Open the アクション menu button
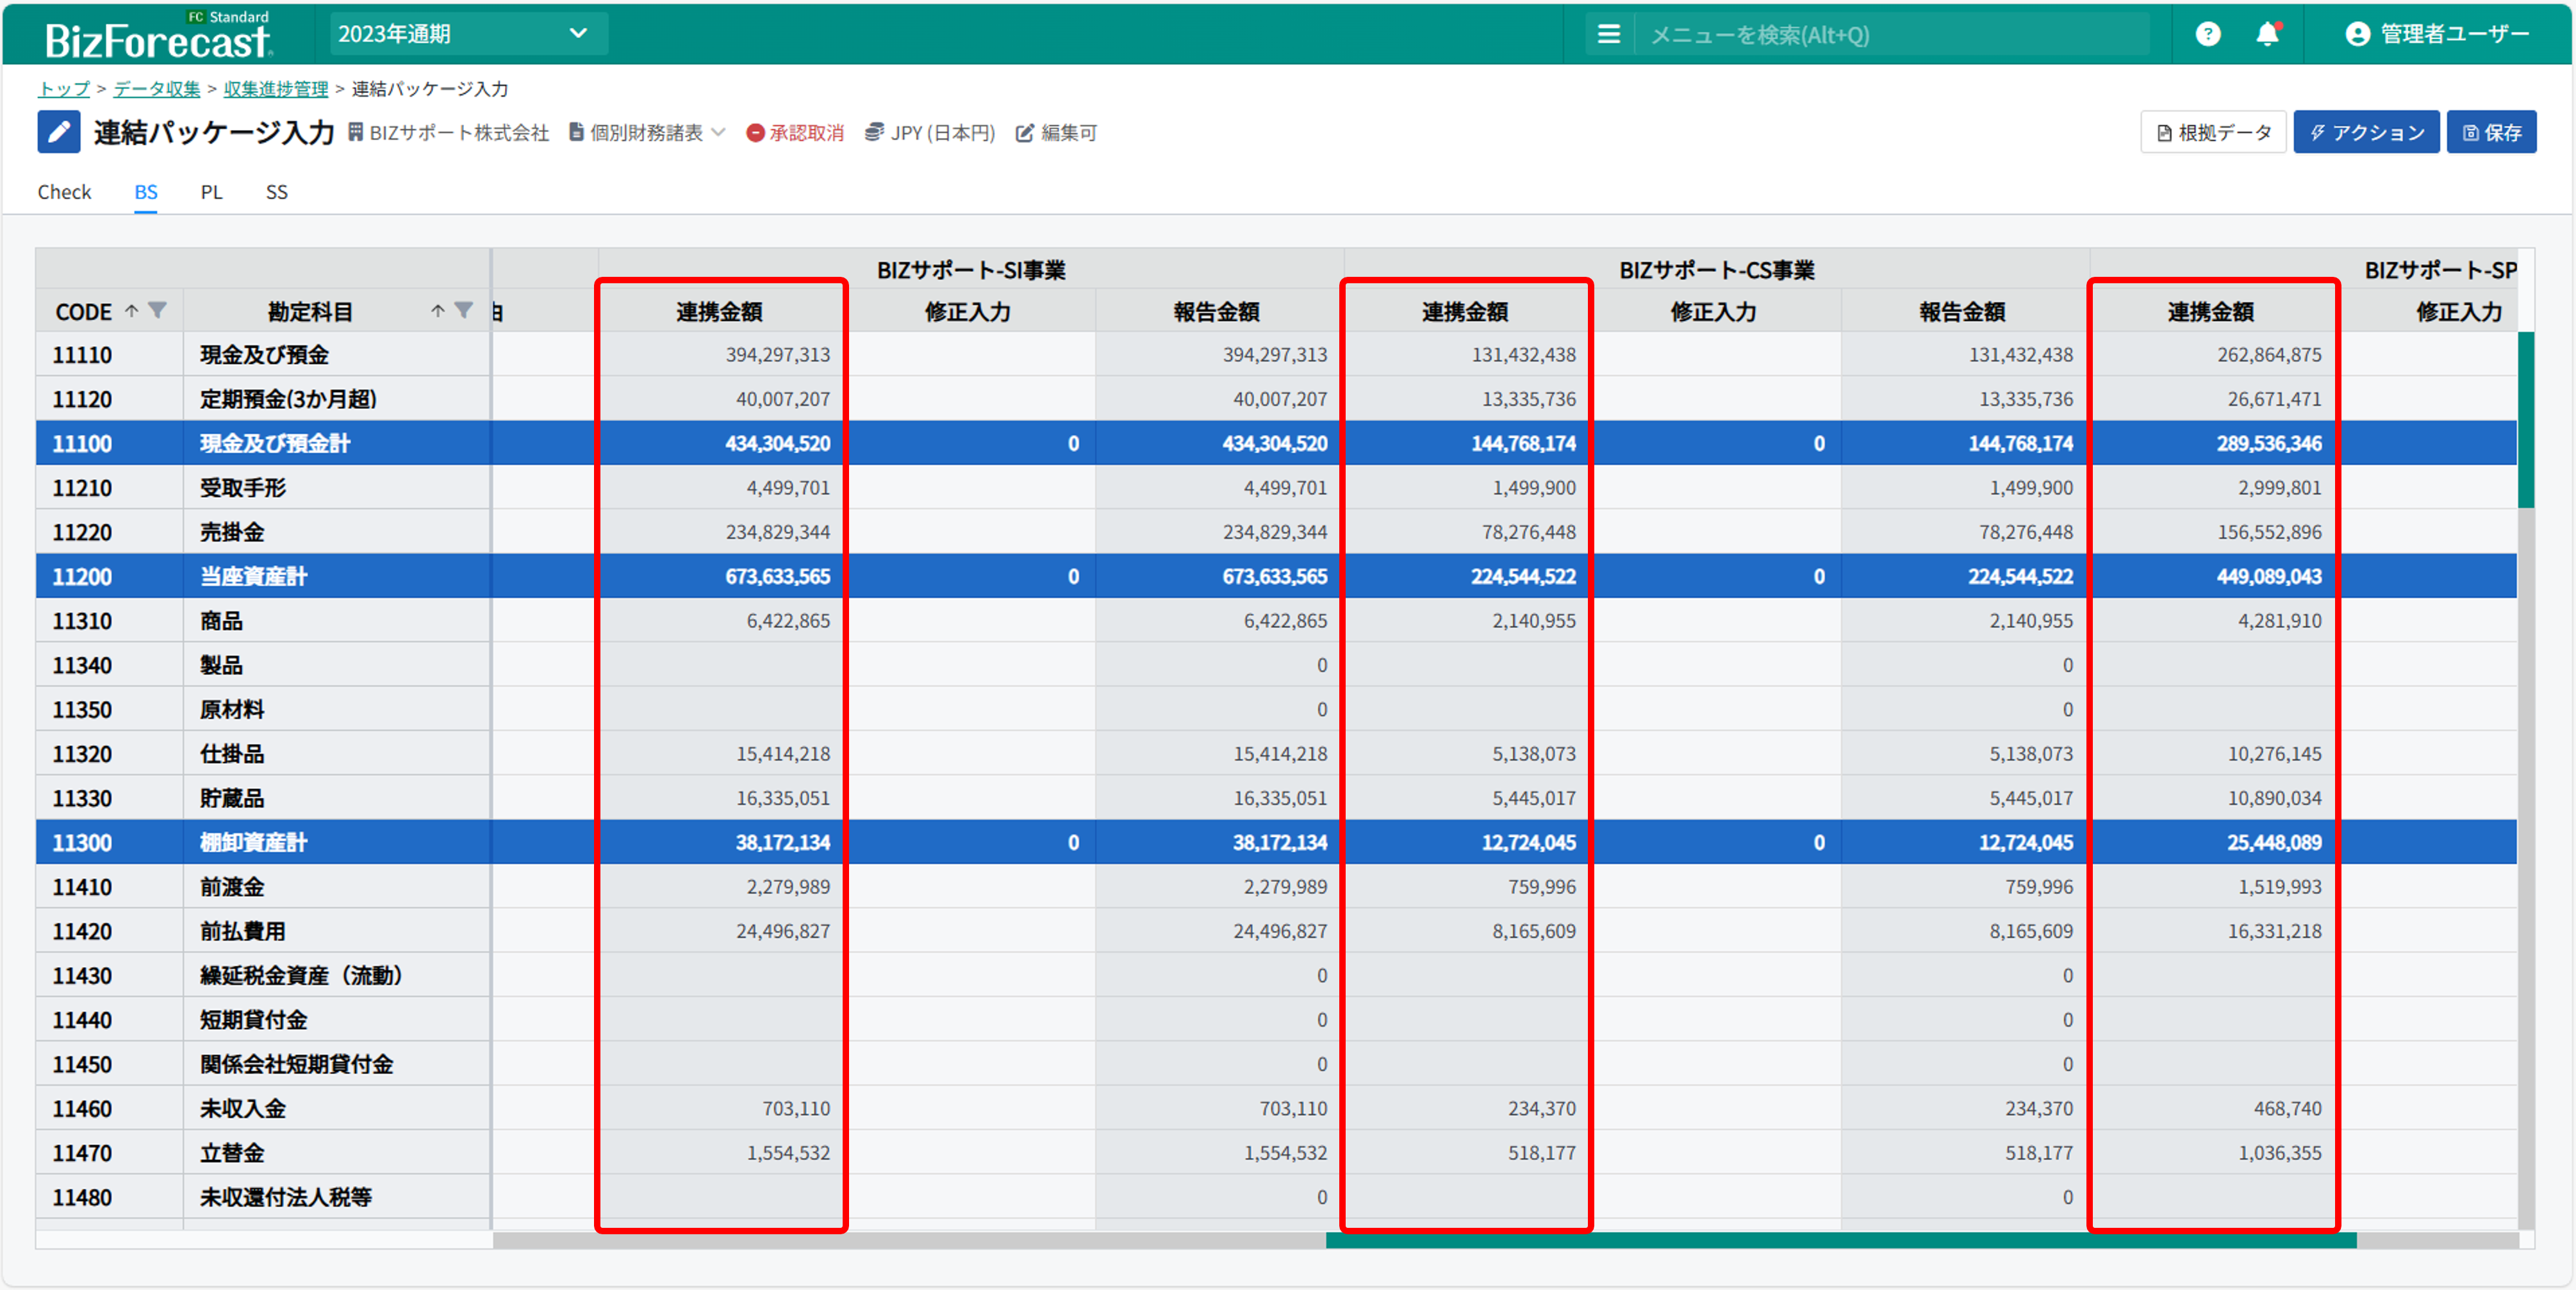 [x=2366, y=133]
